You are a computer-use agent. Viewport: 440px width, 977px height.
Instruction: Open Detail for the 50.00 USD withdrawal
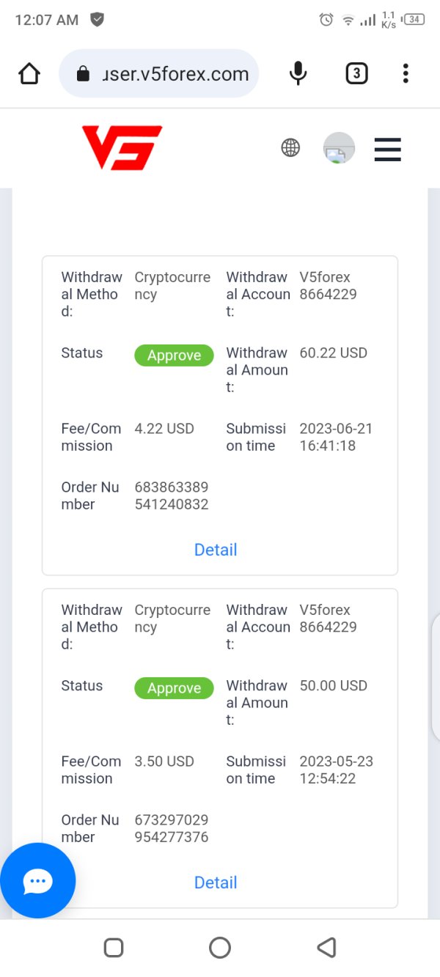point(216,882)
